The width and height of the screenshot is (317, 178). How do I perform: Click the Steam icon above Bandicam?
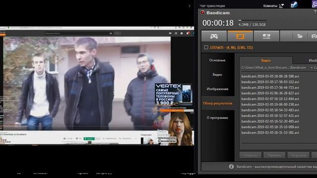[x=294, y=4]
